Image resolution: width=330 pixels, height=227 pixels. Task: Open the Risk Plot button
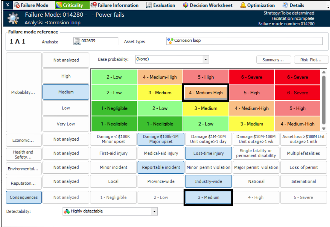[311, 60]
